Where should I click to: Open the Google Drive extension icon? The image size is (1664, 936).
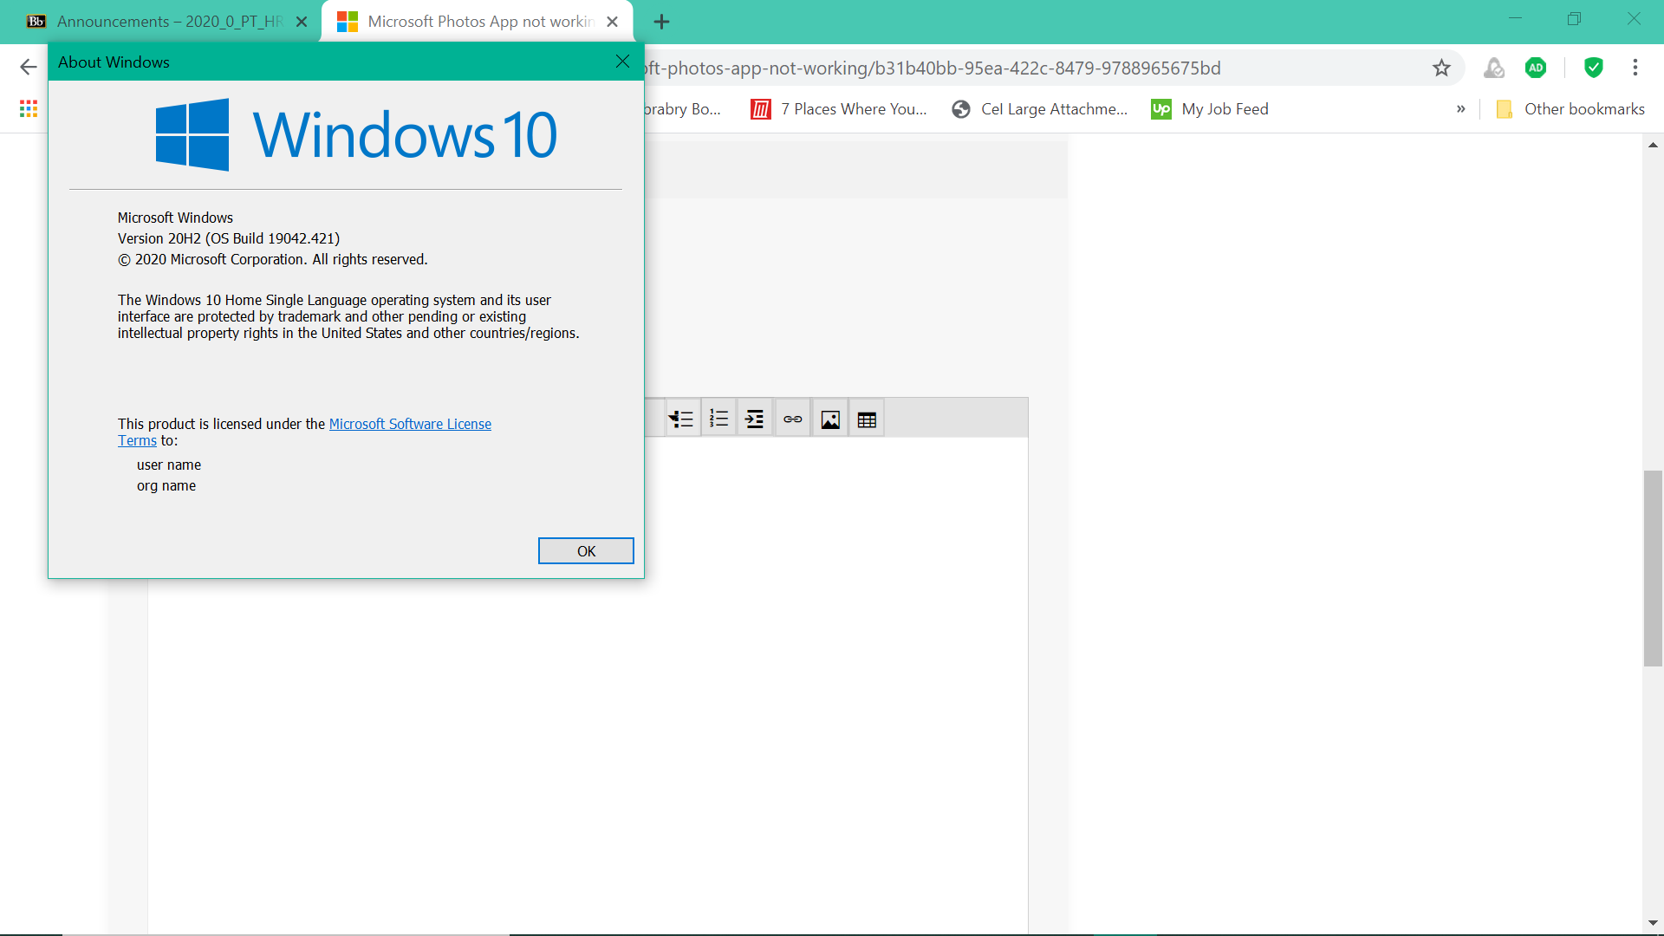1493,68
